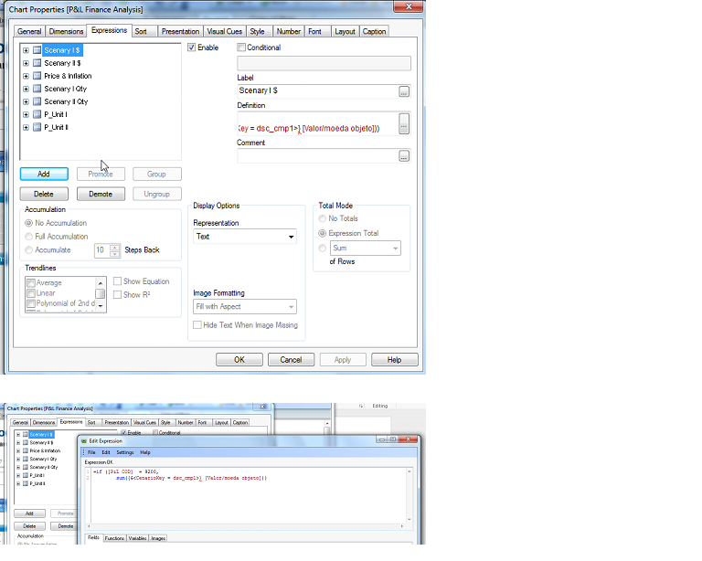702x561 pixels.
Task: Select the Expression Total radio button
Action: [x=322, y=233]
